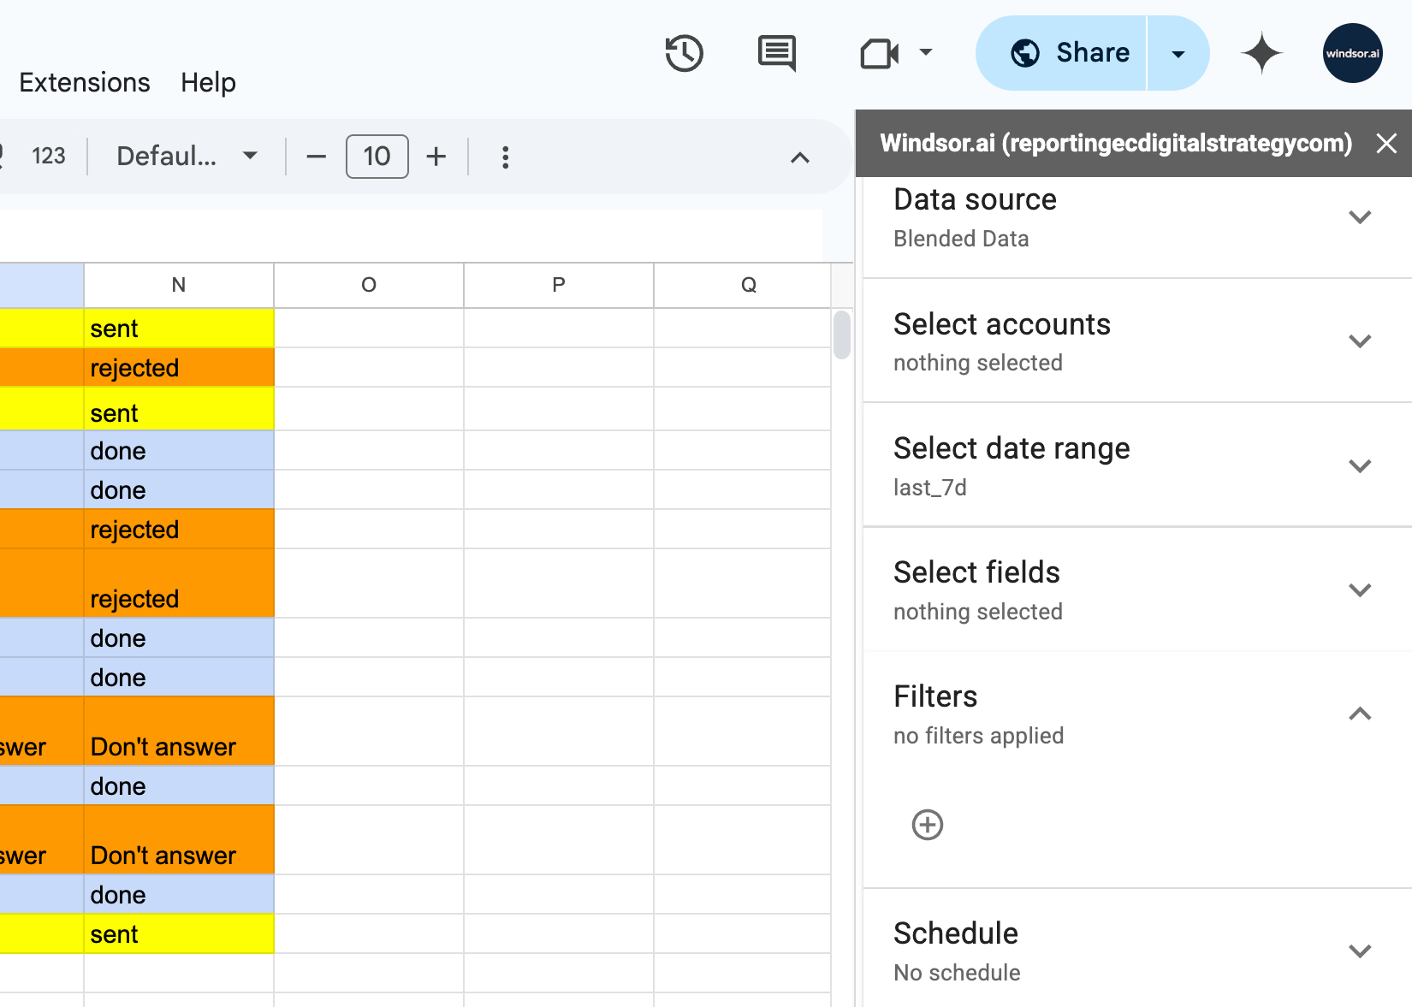Screen dimensions: 1412x1007
Task: Open the Extensions menu
Action: click(x=83, y=82)
